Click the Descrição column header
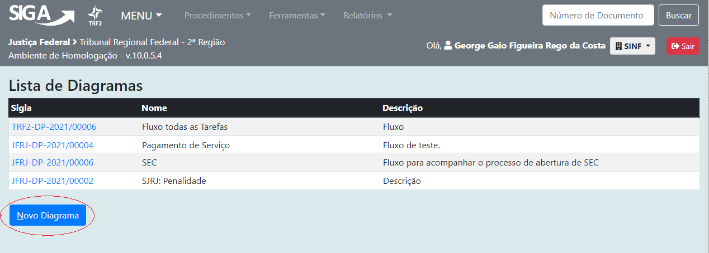 403,108
